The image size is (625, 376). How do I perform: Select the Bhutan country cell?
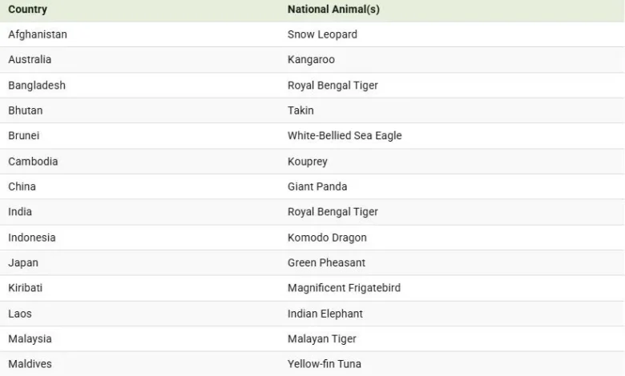tap(25, 110)
